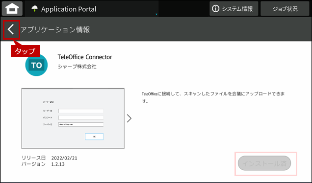Select the TeleOffice Connector TO app icon
The height and width of the screenshot is (183, 312).
point(36,65)
